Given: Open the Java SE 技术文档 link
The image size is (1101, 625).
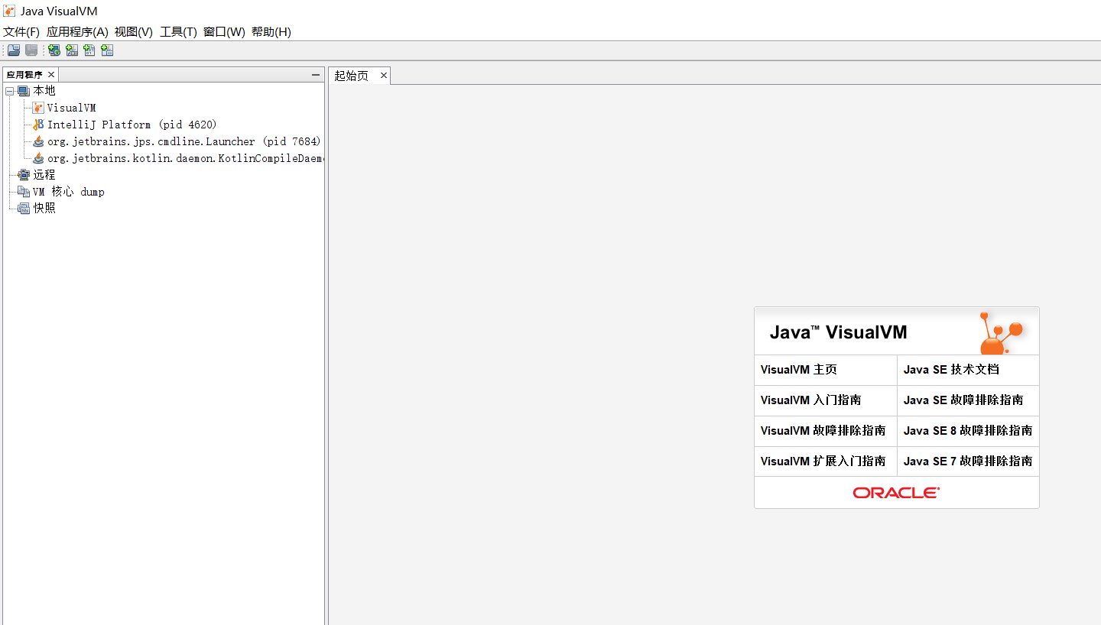Looking at the screenshot, I should (x=951, y=370).
